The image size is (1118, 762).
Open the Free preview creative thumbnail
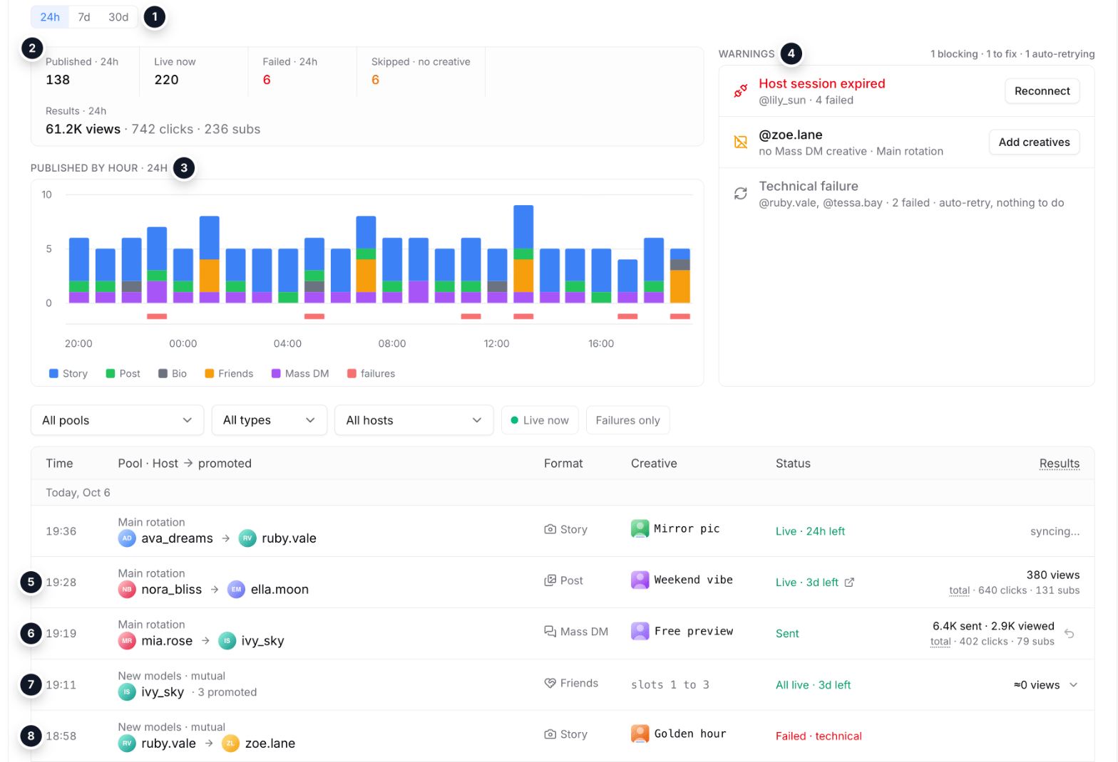[640, 632]
